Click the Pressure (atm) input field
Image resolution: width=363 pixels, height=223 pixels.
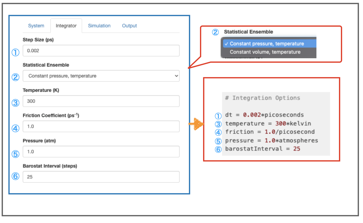tap(101, 152)
